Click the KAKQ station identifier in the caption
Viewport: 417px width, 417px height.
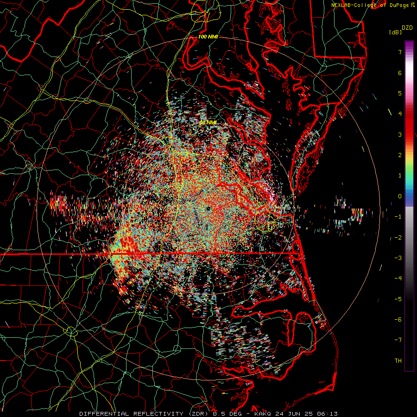(x=263, y=414)
